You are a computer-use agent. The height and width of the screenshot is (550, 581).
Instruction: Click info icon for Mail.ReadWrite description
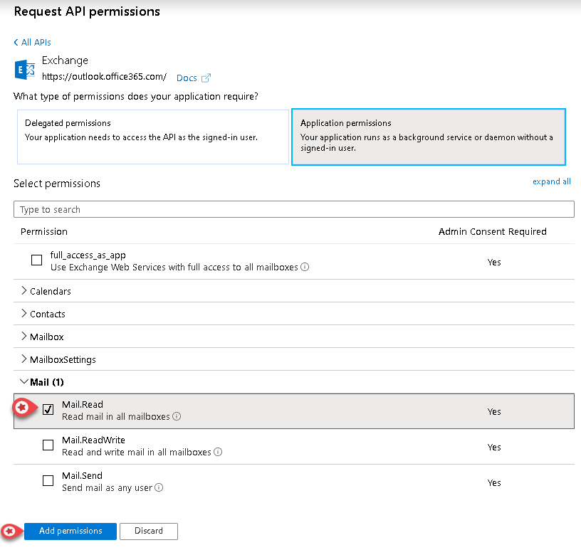[218, 453]
